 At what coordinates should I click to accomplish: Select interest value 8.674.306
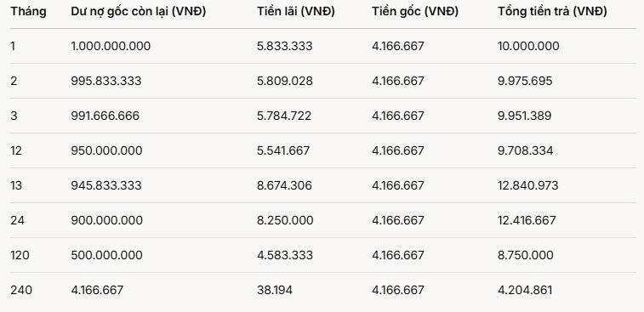point(284,185)
